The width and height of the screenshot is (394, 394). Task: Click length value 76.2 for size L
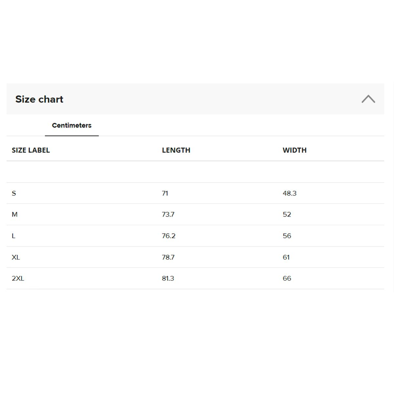(x=168, y=236)
